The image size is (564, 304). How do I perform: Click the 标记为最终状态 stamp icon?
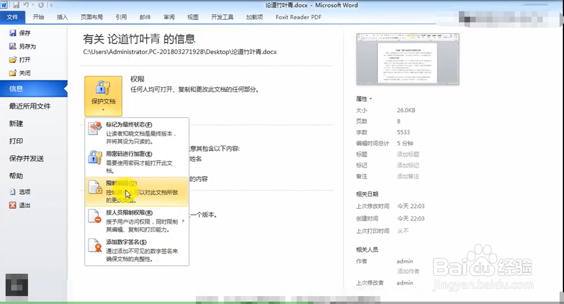pyautogui.click(x=95, y=128)
